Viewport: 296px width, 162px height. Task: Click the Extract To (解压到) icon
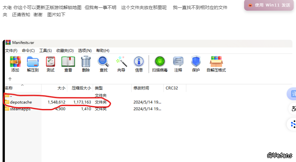(x=33, y=61)
